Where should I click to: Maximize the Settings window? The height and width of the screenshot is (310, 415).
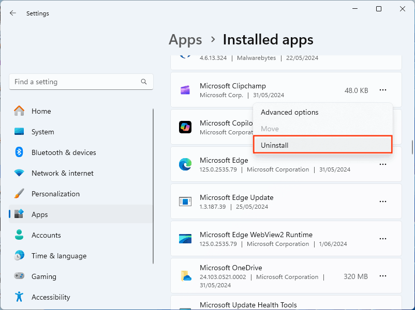(x=379, y=9)
